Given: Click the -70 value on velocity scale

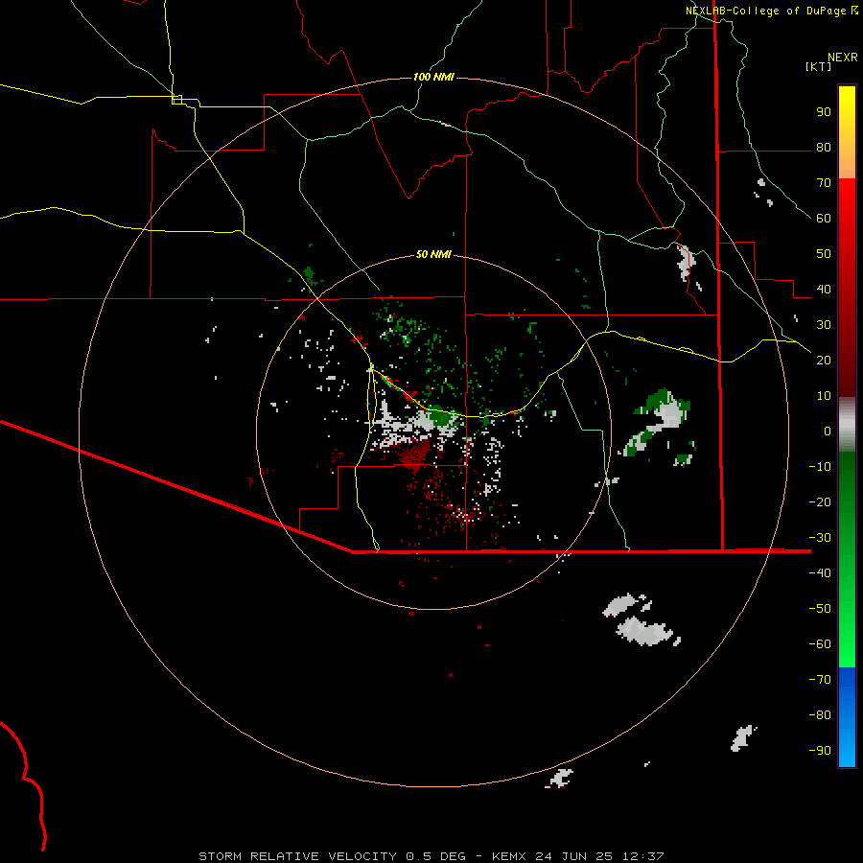Looking at the screenshot, I should click(820, 680).
